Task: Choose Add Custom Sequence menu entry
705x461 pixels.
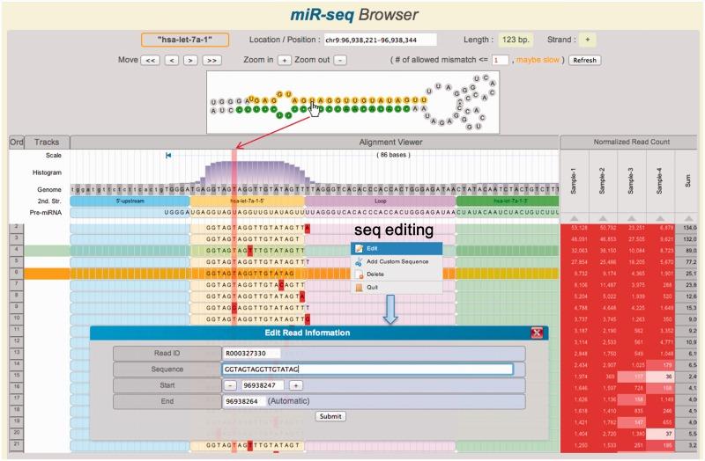Action: (397, 261)
